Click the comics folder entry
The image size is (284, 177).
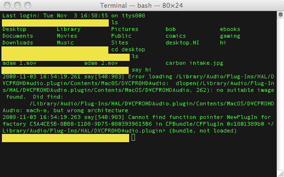(x=176, y=36)
